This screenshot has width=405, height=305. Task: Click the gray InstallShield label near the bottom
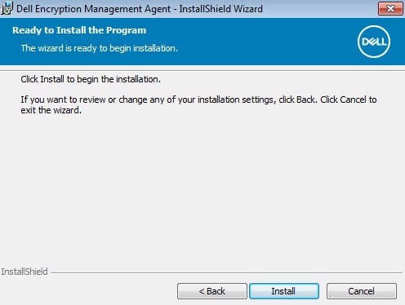24,272
